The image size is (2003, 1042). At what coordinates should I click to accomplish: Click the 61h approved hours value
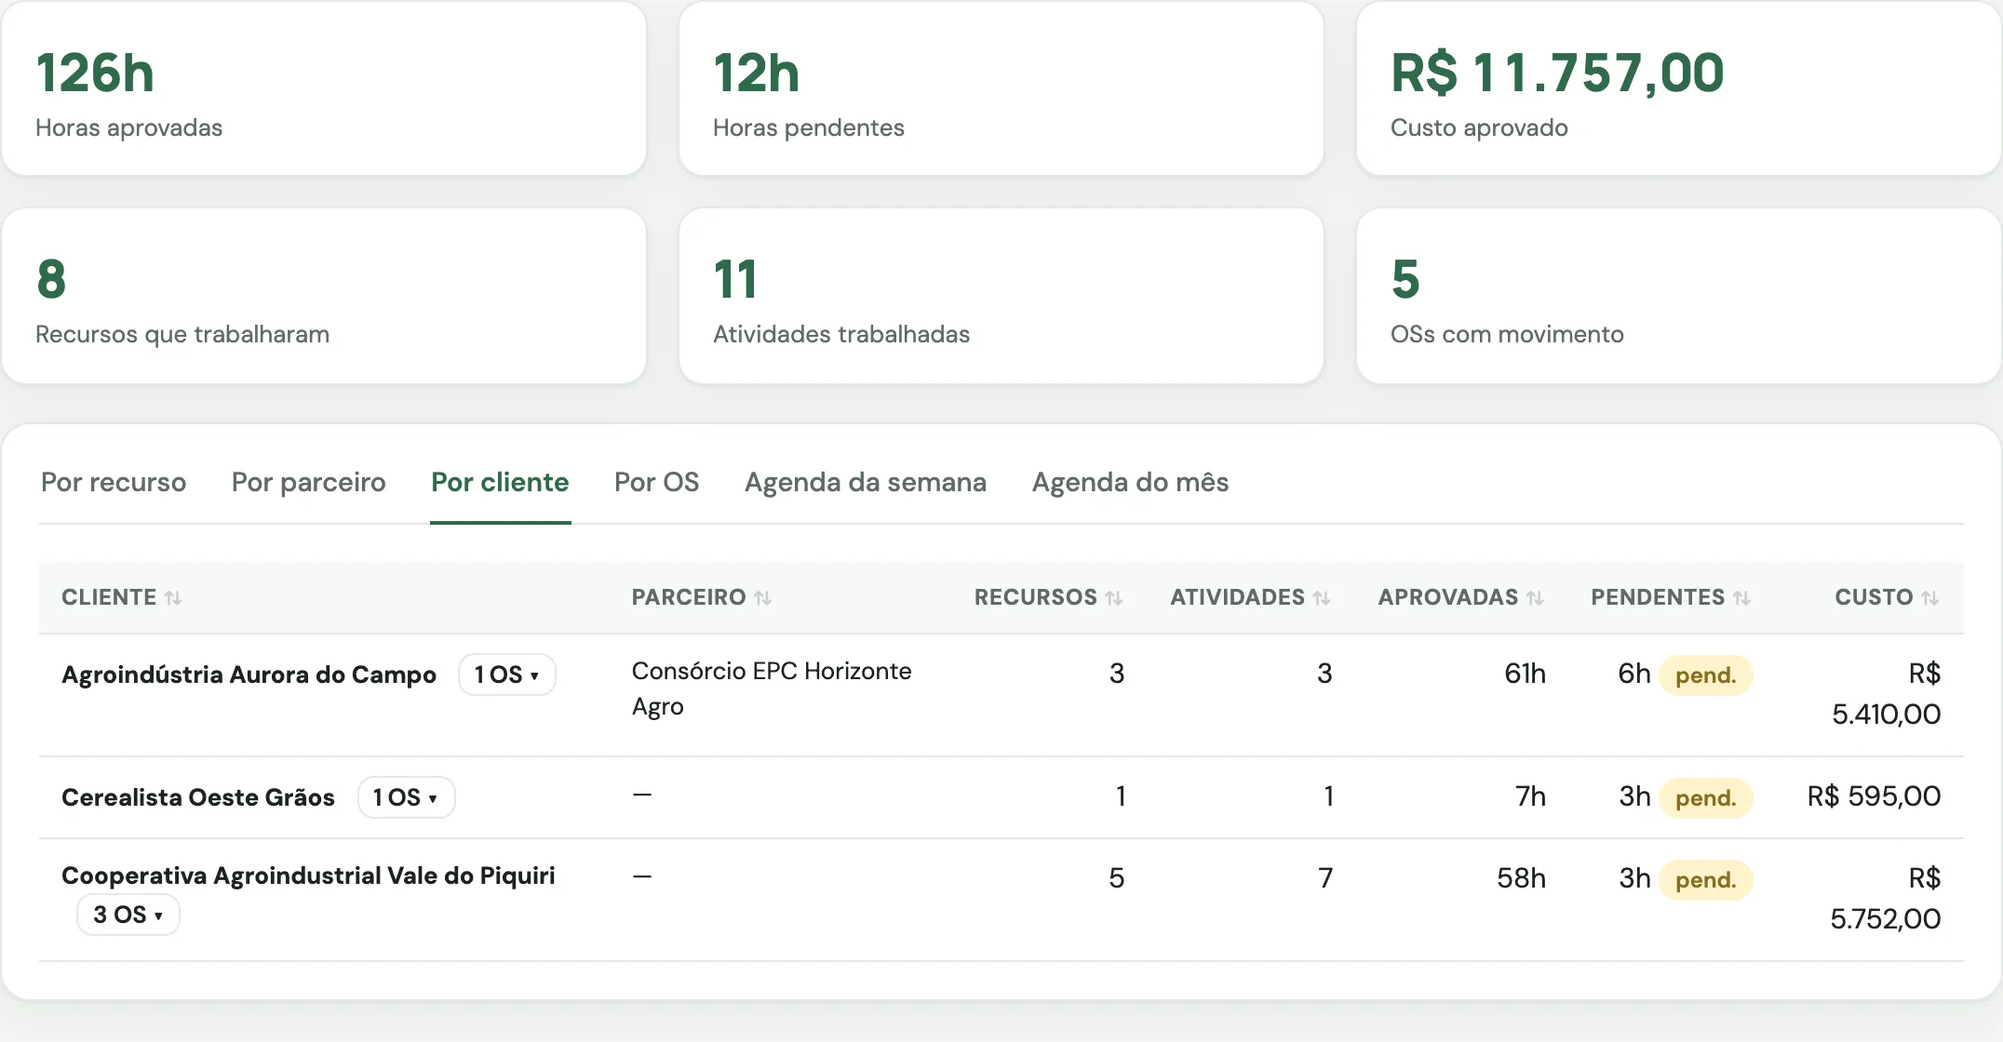(1525, 674)
